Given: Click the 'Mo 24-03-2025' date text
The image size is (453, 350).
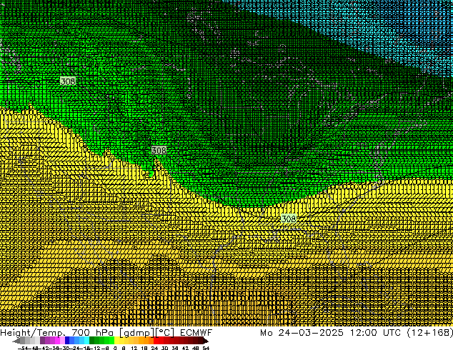Looking at the screenshot, I should [x=302, y=333].
